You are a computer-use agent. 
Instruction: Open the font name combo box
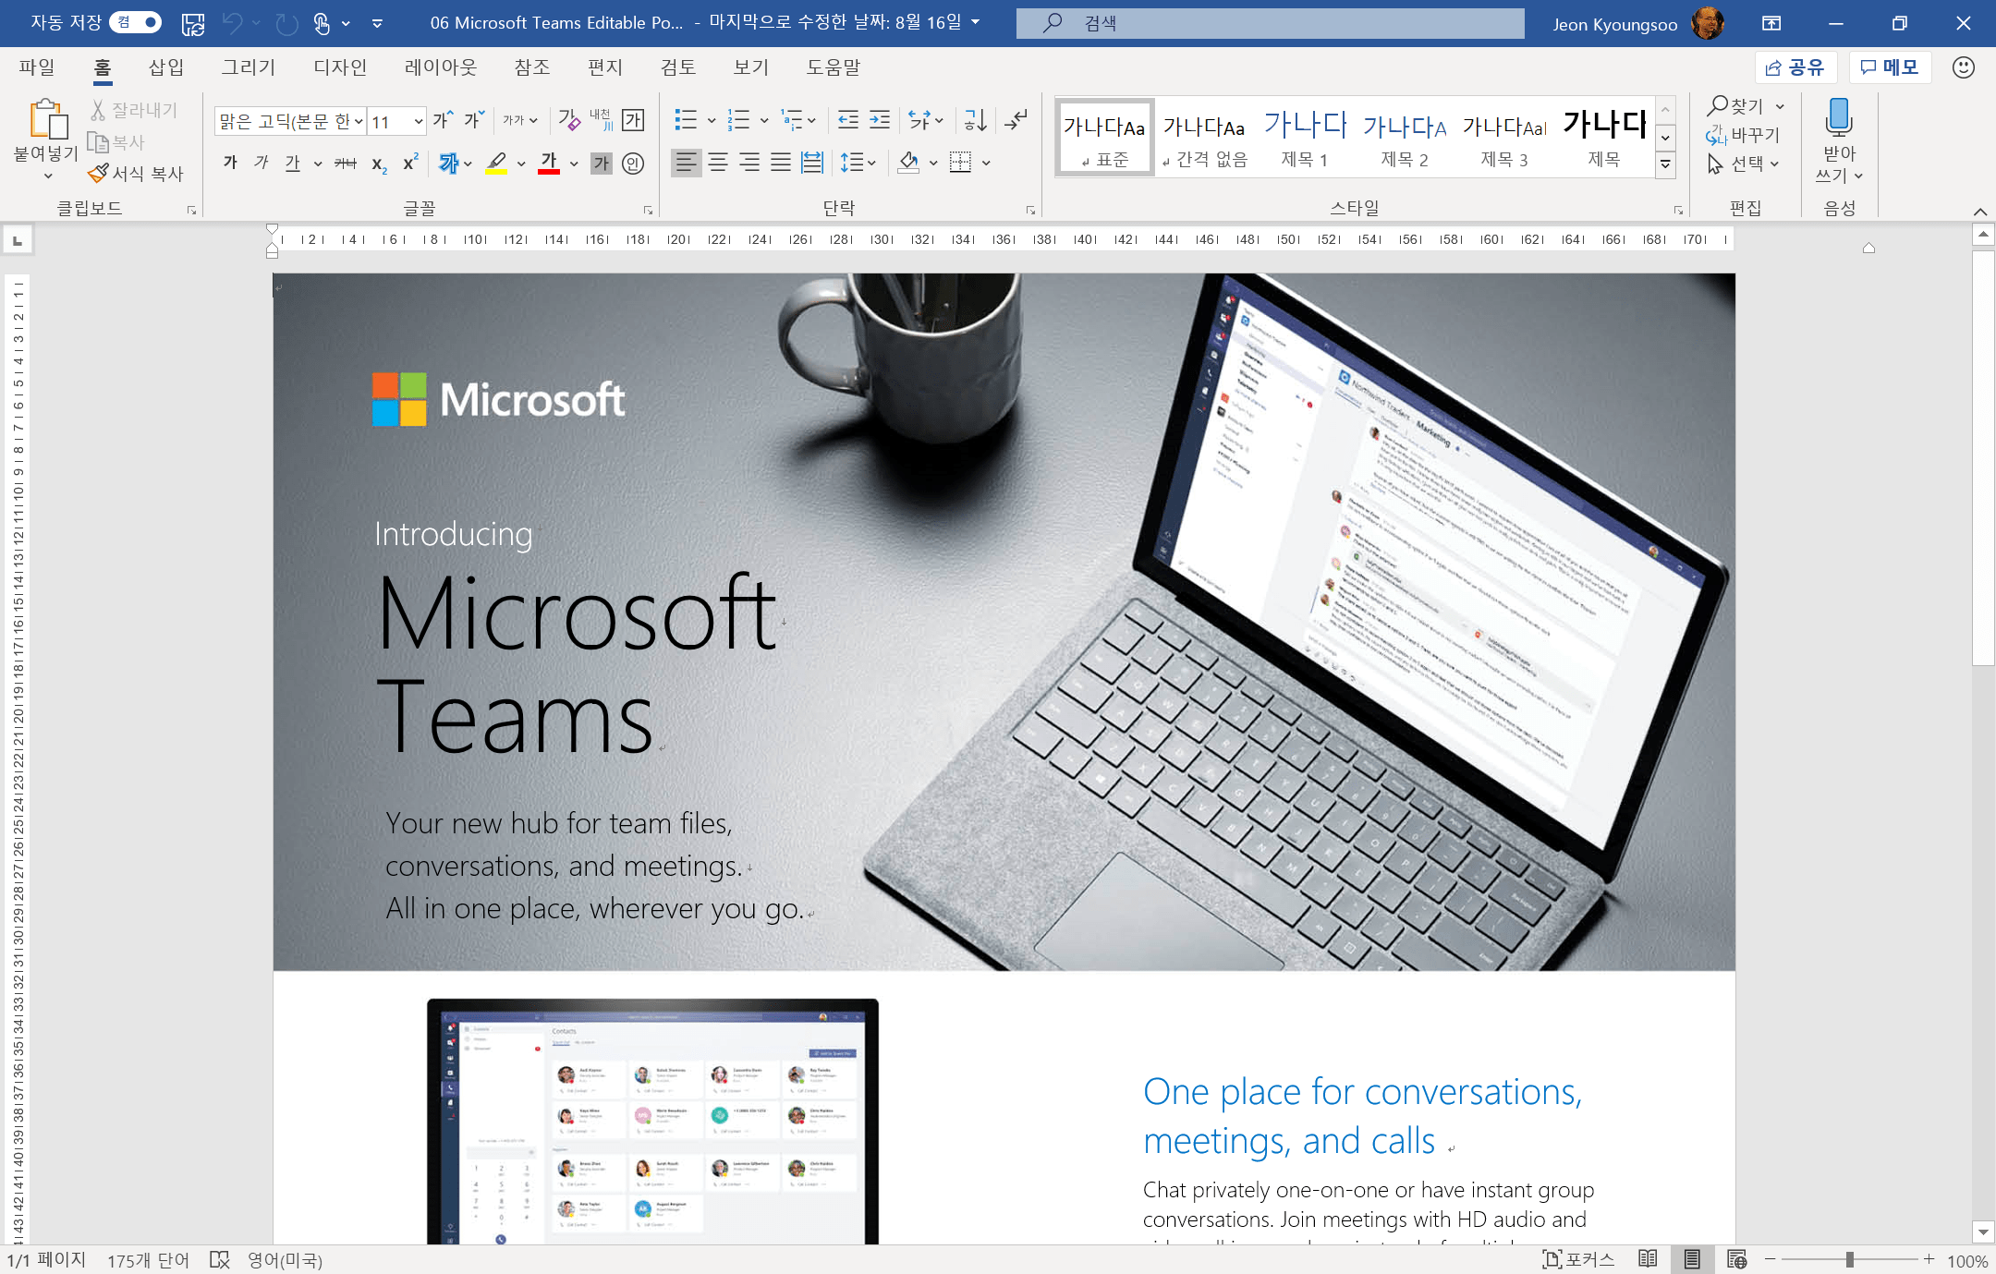click(289, 121)
